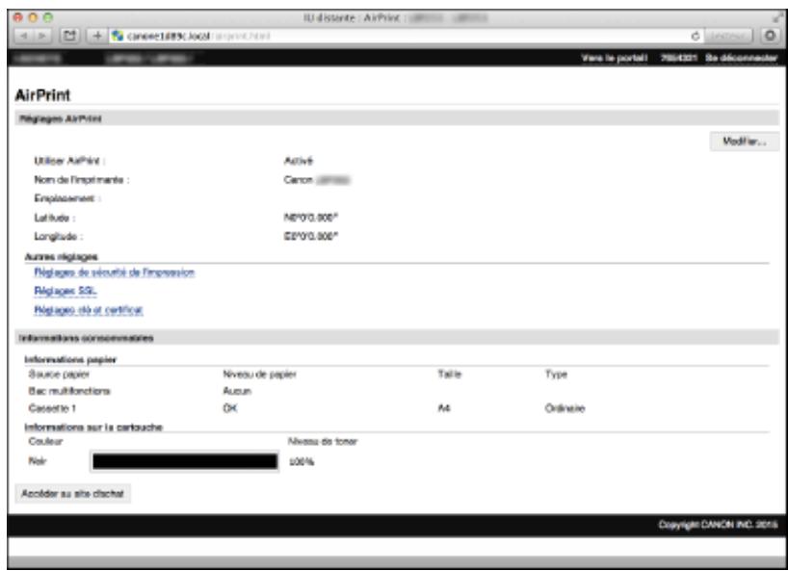
Task: Open Réglages de sécurité de l'impression link
Action: click(x=114, y=273)
